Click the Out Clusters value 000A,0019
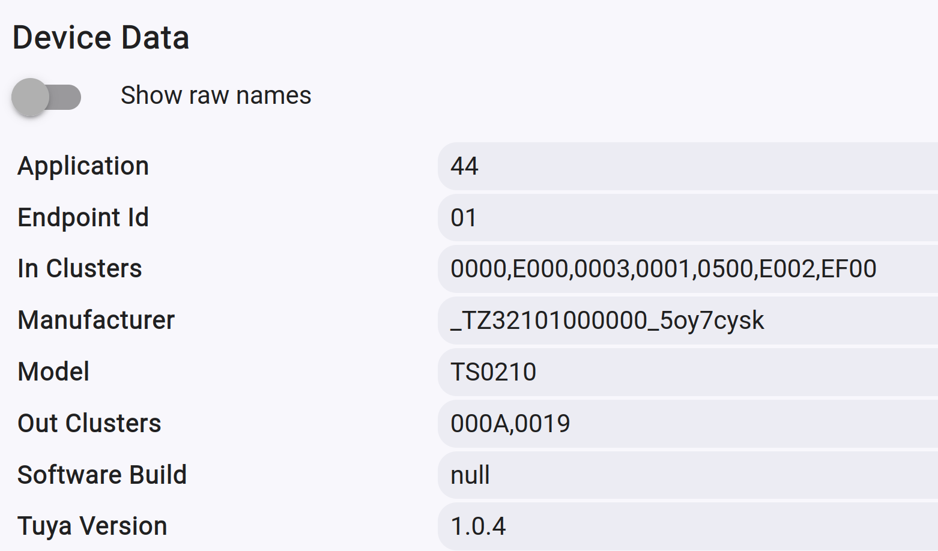This screenshot has width=938, height=551. tap(510, 424)
